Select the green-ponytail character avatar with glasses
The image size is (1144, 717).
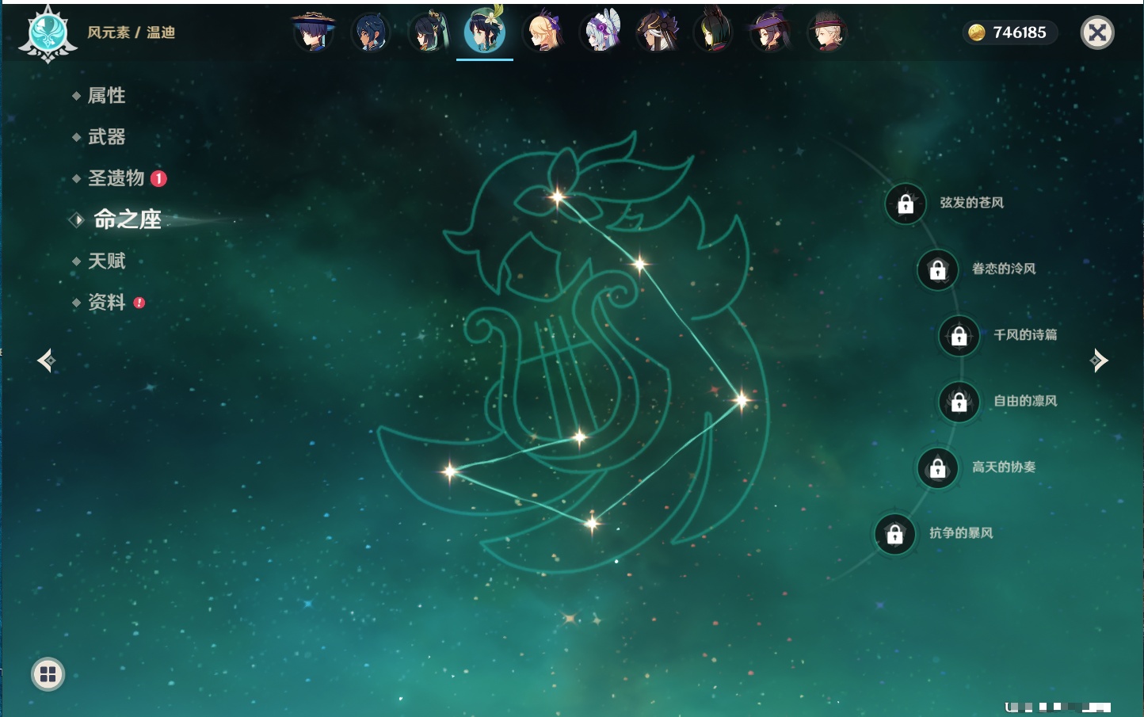(428, 32)
